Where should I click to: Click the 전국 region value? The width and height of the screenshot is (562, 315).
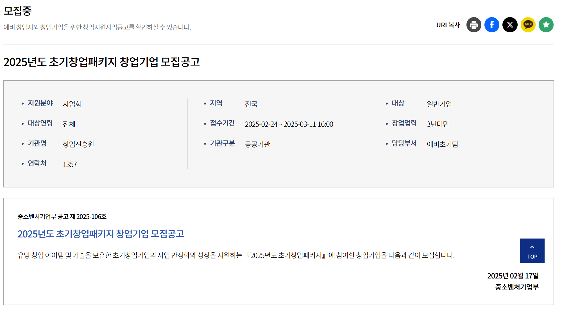[251, 104]
